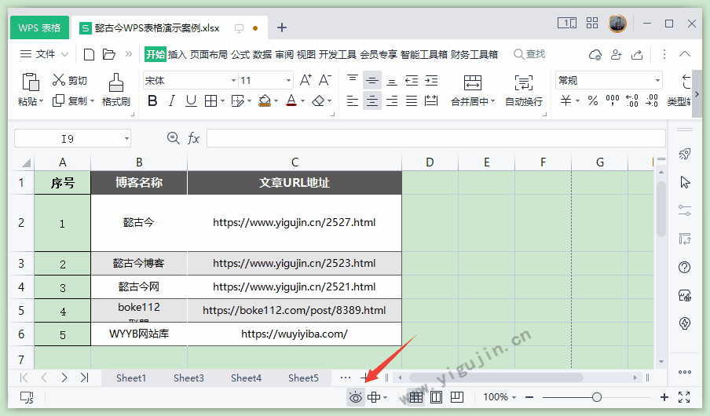Copy with the 复制 icon
This screenshot has height=416, width=710.
[58, 100]
